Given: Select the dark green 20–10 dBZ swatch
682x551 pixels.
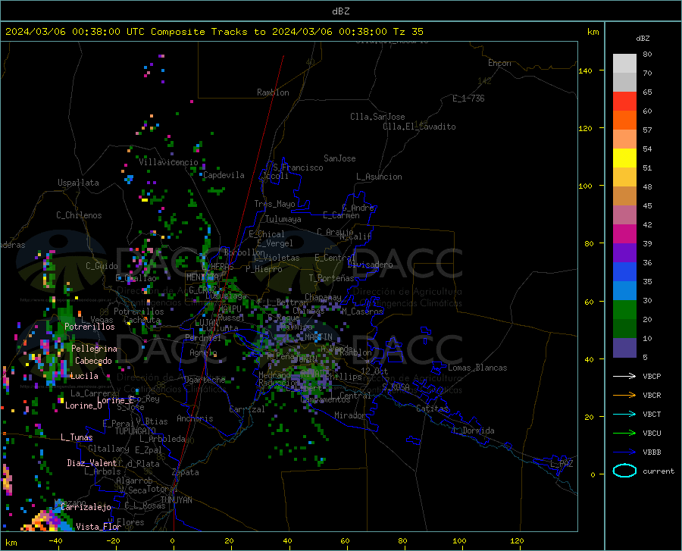Looking at the screenshot, I should click(624, 329).
